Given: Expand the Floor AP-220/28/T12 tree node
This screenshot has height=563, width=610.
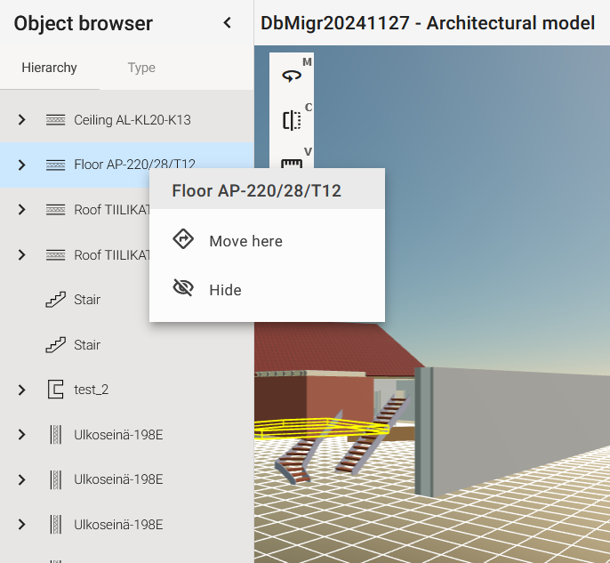Looking at the screenshot, I should (22, 165).
